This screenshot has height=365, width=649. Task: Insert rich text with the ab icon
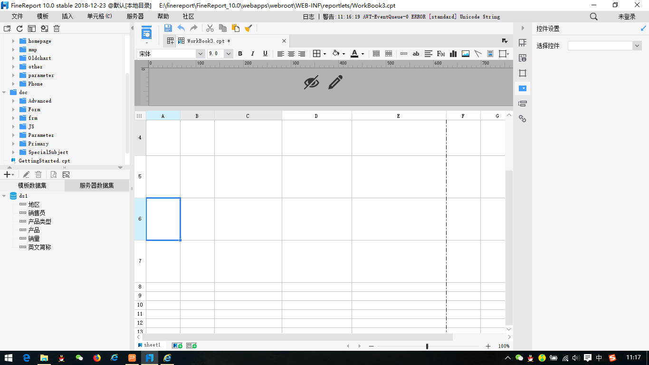(x=416, y=54)
